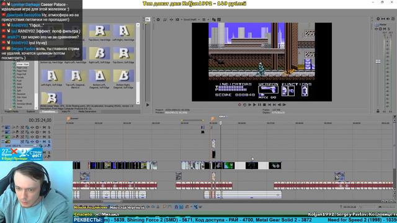Mute the third video track
Screen dimensions: 397x223
[44, 137]
